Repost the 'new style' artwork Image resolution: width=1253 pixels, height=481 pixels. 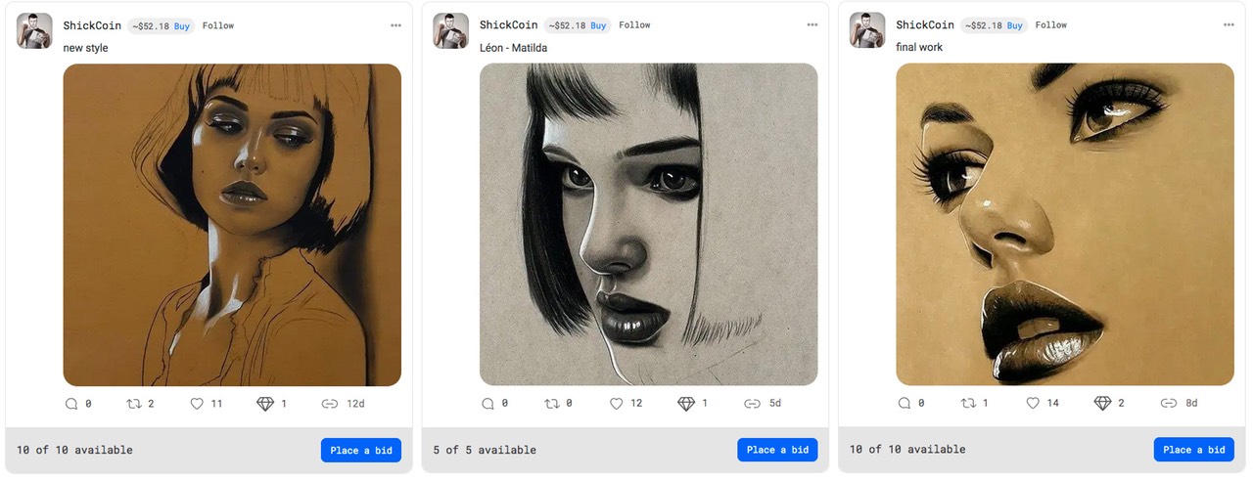coord(134,403)
